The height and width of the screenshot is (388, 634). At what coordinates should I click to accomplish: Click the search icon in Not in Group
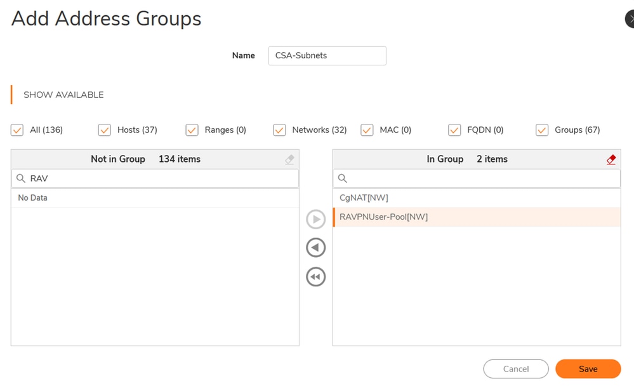tap(21, 178)
